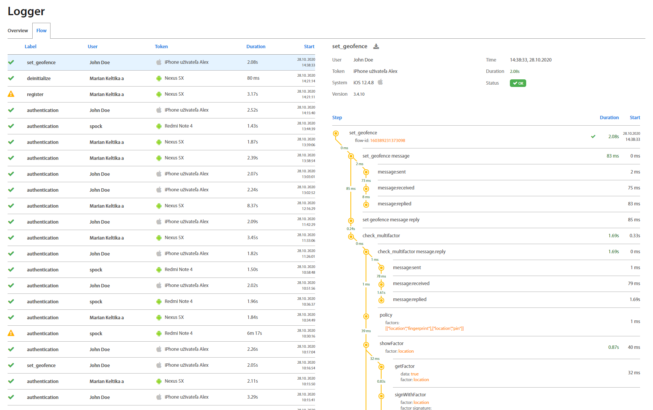
Task: Sort the flow list by Token column
Action: coord(161,47)
